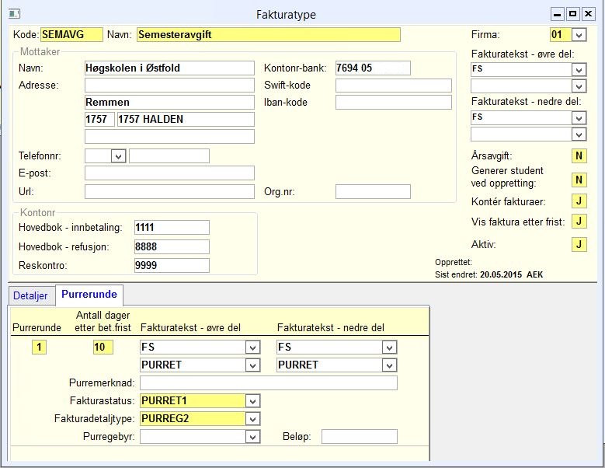The height and width of the screenshot is (468, 605).
Task: Toggle the Kontér fakturaer J field
Action: click(579, 201)
